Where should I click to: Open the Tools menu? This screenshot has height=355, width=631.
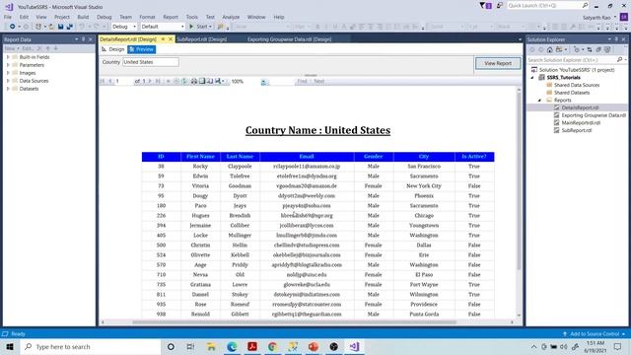pyautogui.click(x=192, y=17)
